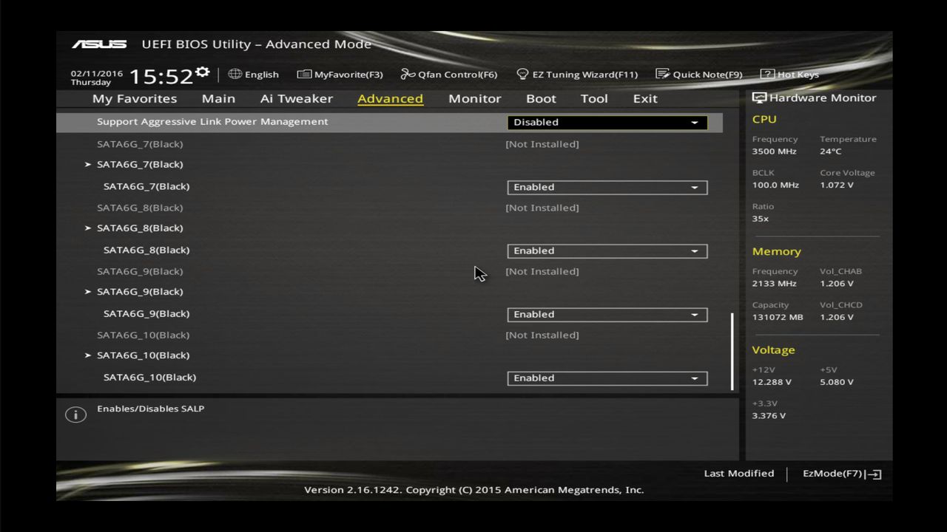The image size is (947, 532).
Task: Click the BIOS version copyright text
Action: tap(474, 490)
